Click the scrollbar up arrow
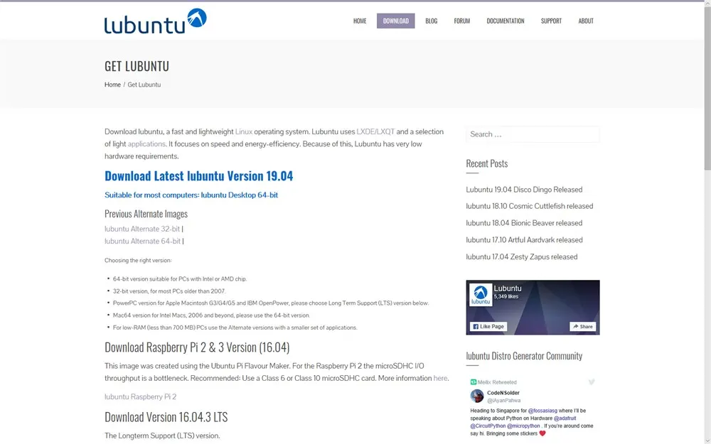Image resolution: width=711 pixels, height=444 pixels. (x=707, y=3)
